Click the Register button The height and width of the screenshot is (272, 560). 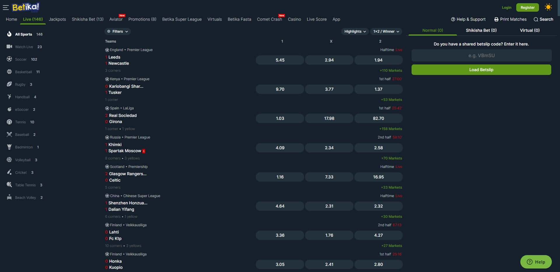tap(527, 7)
